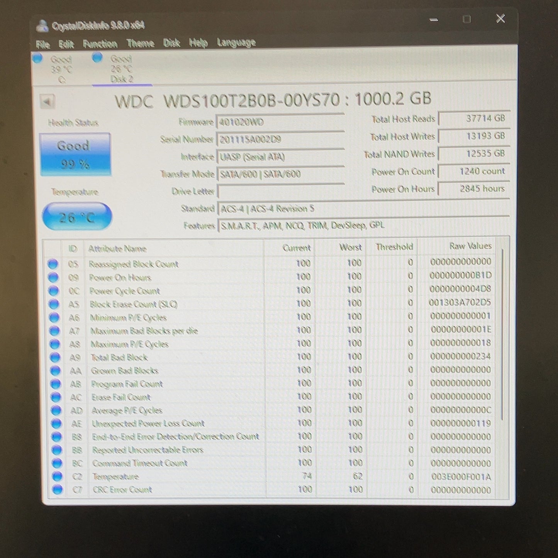
Task: Open the File menu
Action: [43, 45]
